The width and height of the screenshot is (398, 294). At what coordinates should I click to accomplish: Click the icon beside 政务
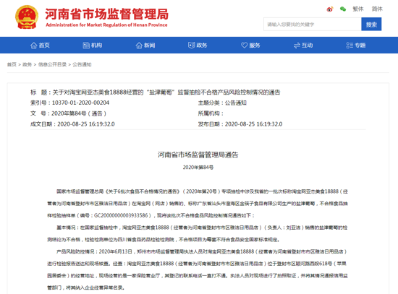click(191, 45)
